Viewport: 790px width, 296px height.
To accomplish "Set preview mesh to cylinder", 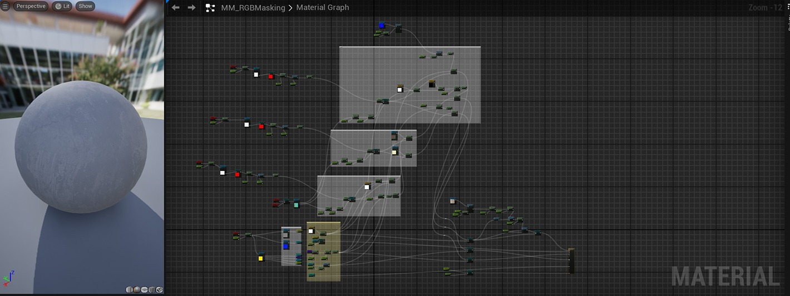I will coord(130,289).
